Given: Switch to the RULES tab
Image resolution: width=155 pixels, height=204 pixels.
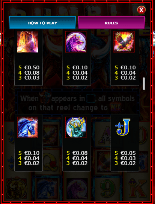Looking at the screenshot, I should (111, 22).
